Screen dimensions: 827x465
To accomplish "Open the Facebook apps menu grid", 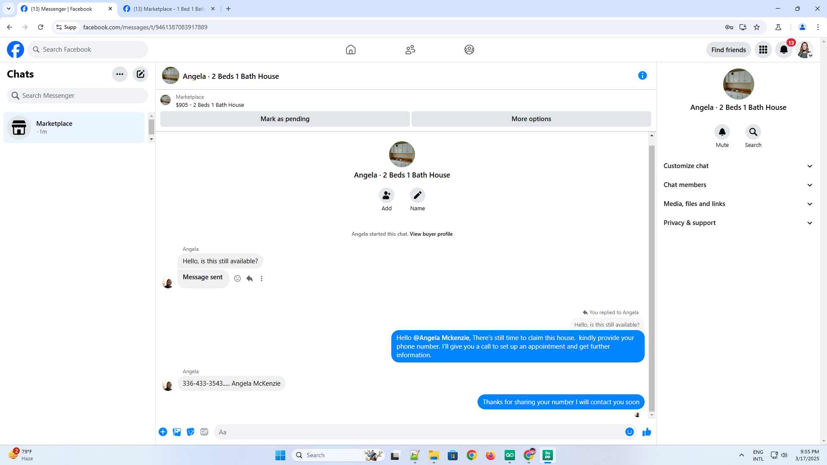I will 763,50.
